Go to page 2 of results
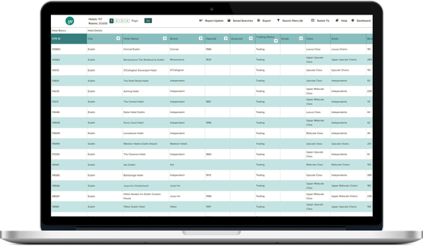 [x=116, y=20]
